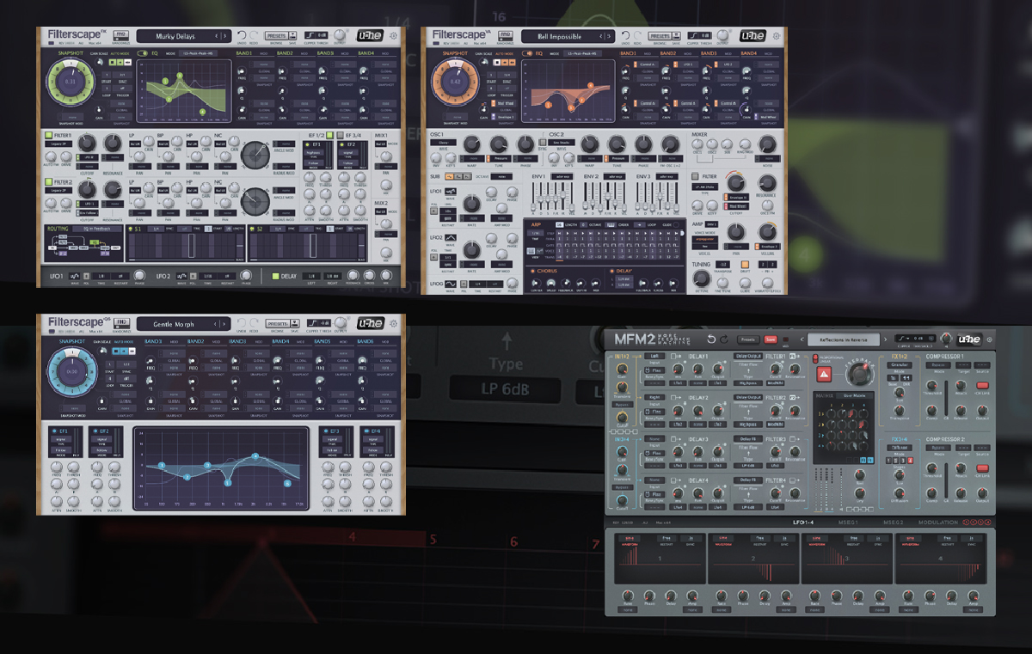The image size is (1032, 654).
Task: Click u-he logo in MFM2
Action: pyautogui.click(x=968, y=339)
